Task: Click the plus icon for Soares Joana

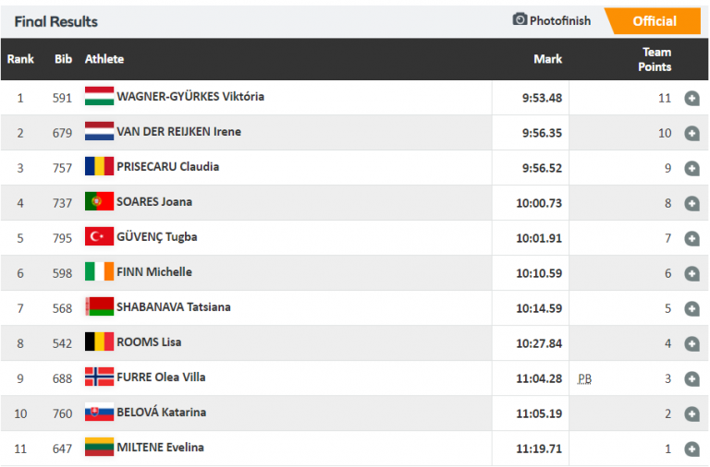Action: pyautogui.click(x=692, y=203)
